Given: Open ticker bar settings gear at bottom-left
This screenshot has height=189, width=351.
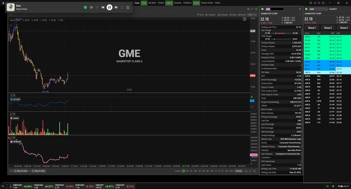Looking at the screenshot, I should (3, 186).
